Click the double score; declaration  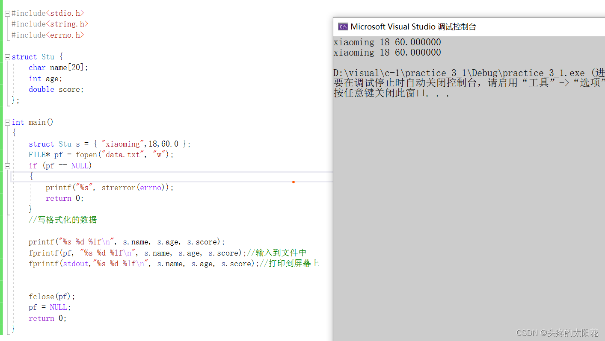pos(56,89)
